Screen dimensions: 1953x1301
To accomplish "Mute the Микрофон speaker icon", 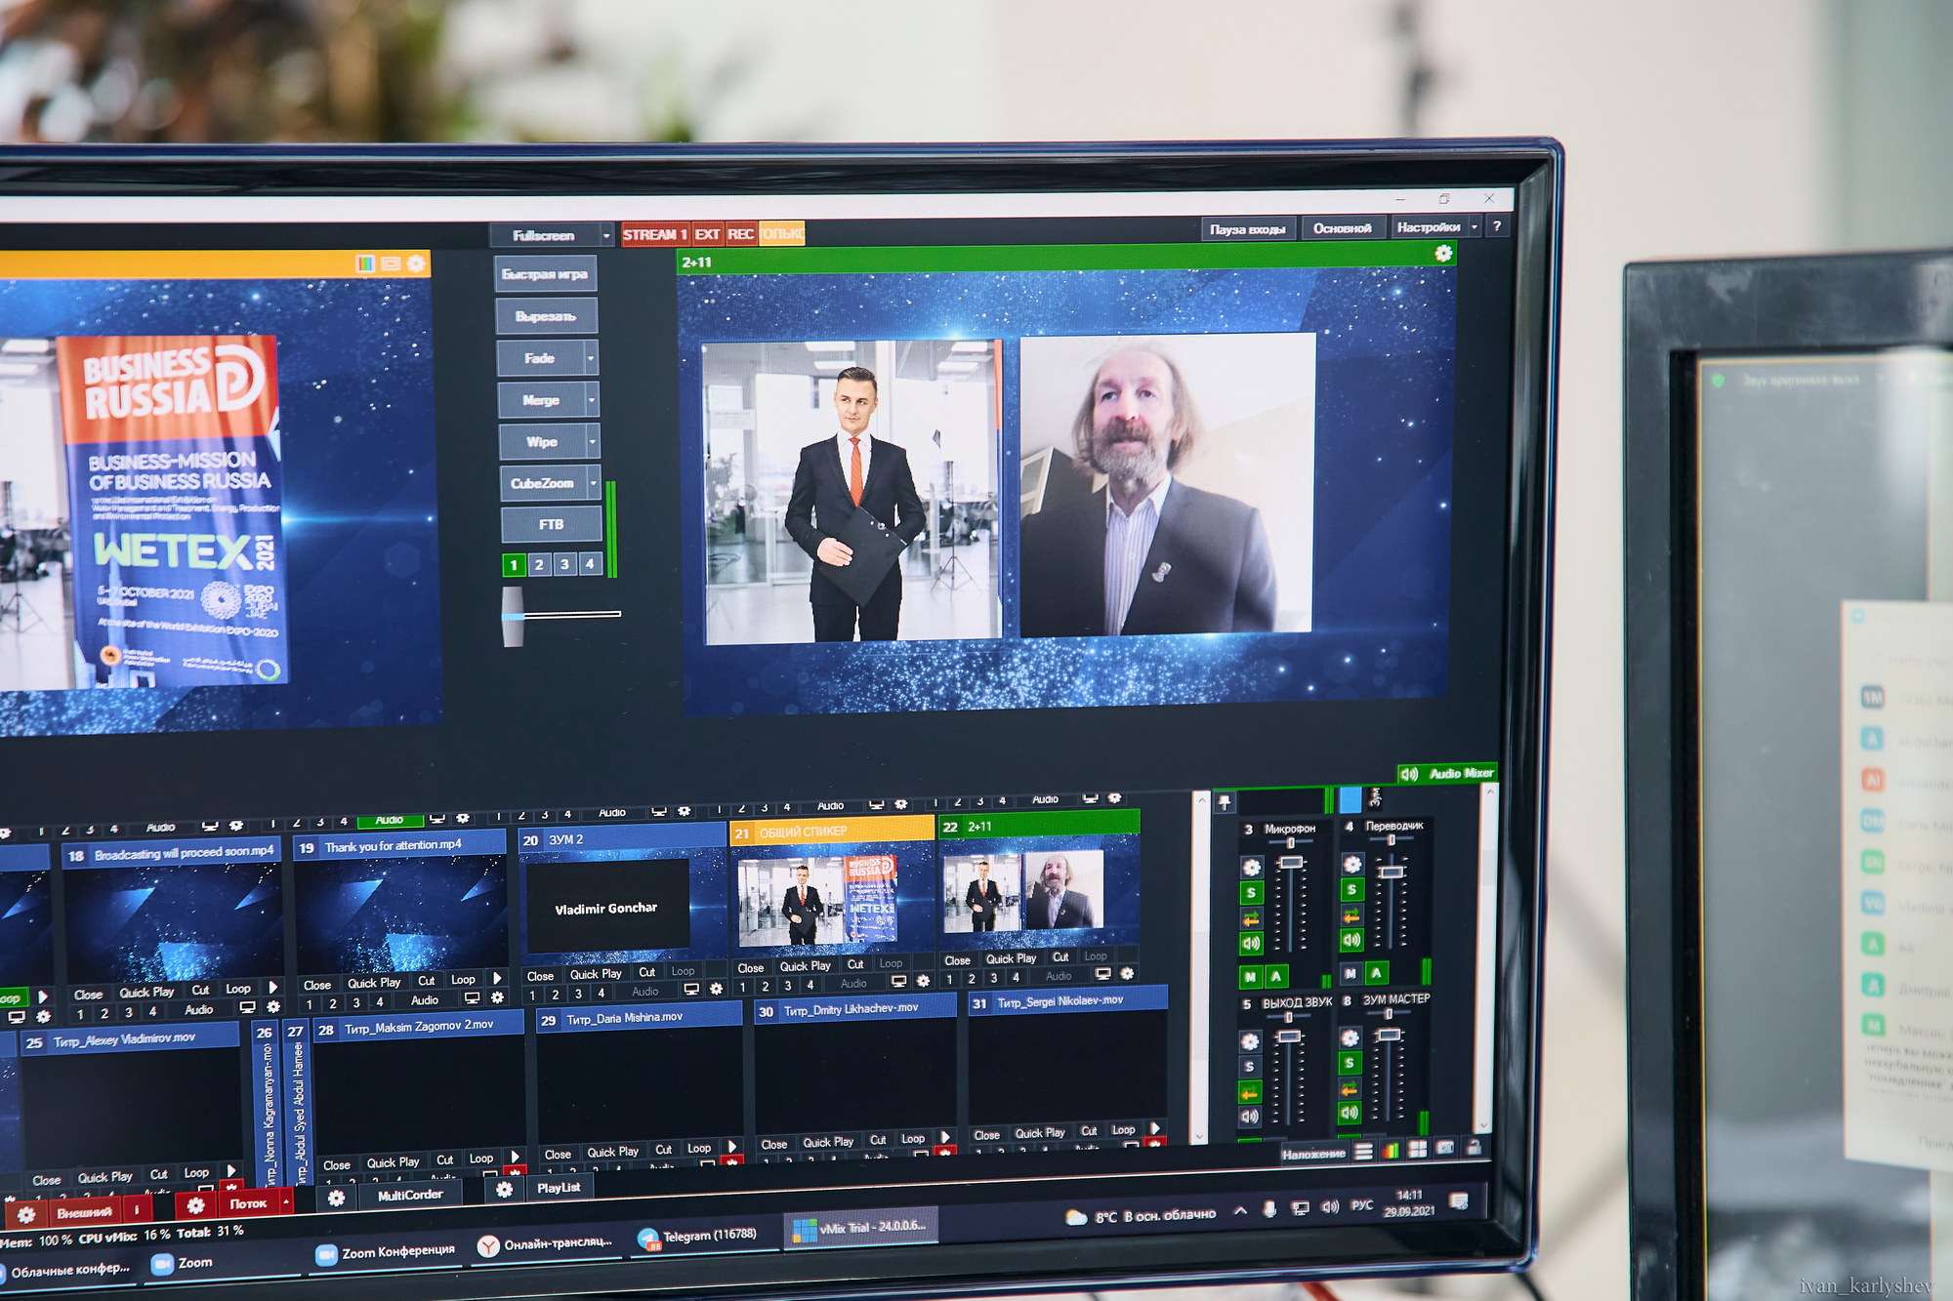I will tap(1251, 943).
